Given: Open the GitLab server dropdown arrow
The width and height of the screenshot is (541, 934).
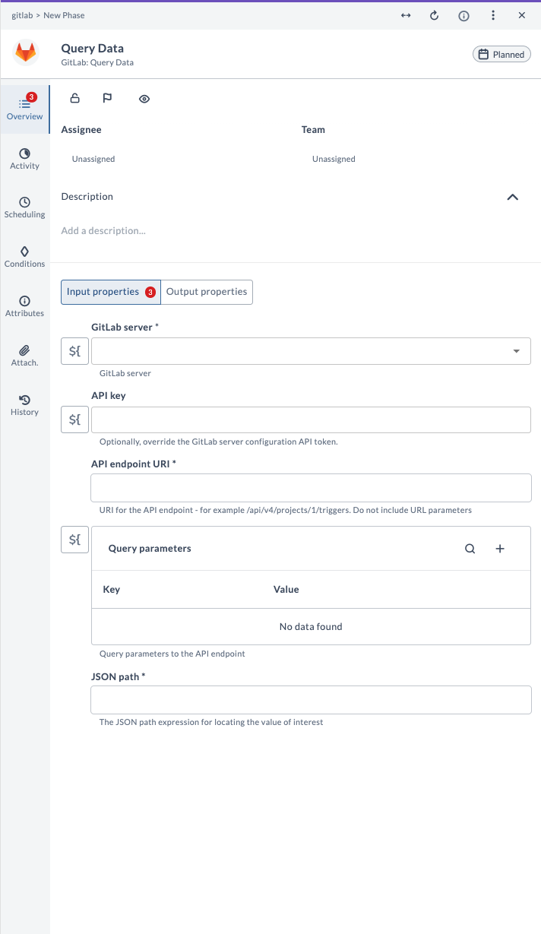Looking at the screenshot, I should [517, 351].
